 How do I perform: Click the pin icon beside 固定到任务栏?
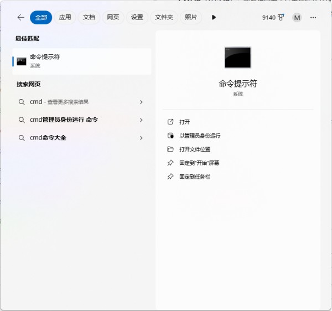click(x=170, y=177)
